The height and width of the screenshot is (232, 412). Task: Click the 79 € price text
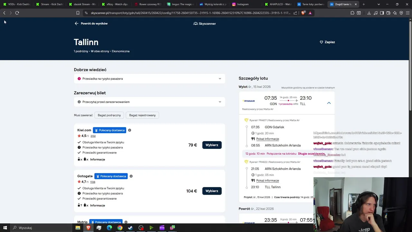[192, 145]
